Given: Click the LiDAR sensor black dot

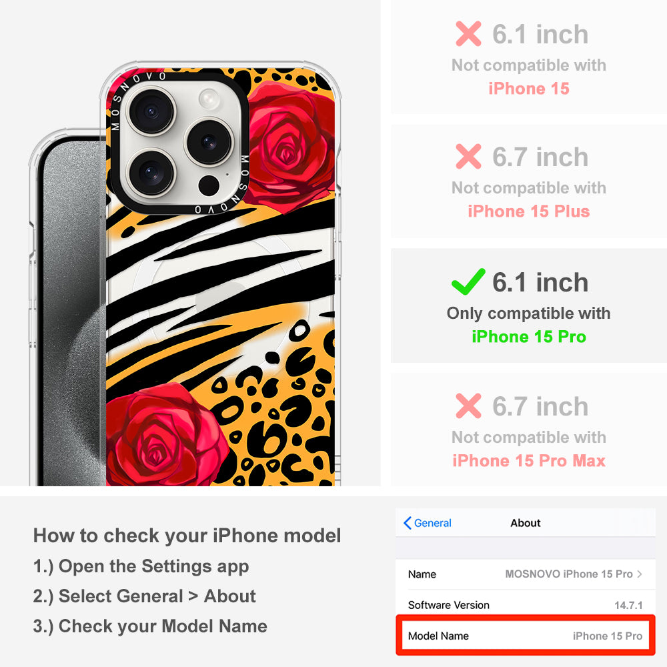Looking at the screenshot, I should (209, 185).
